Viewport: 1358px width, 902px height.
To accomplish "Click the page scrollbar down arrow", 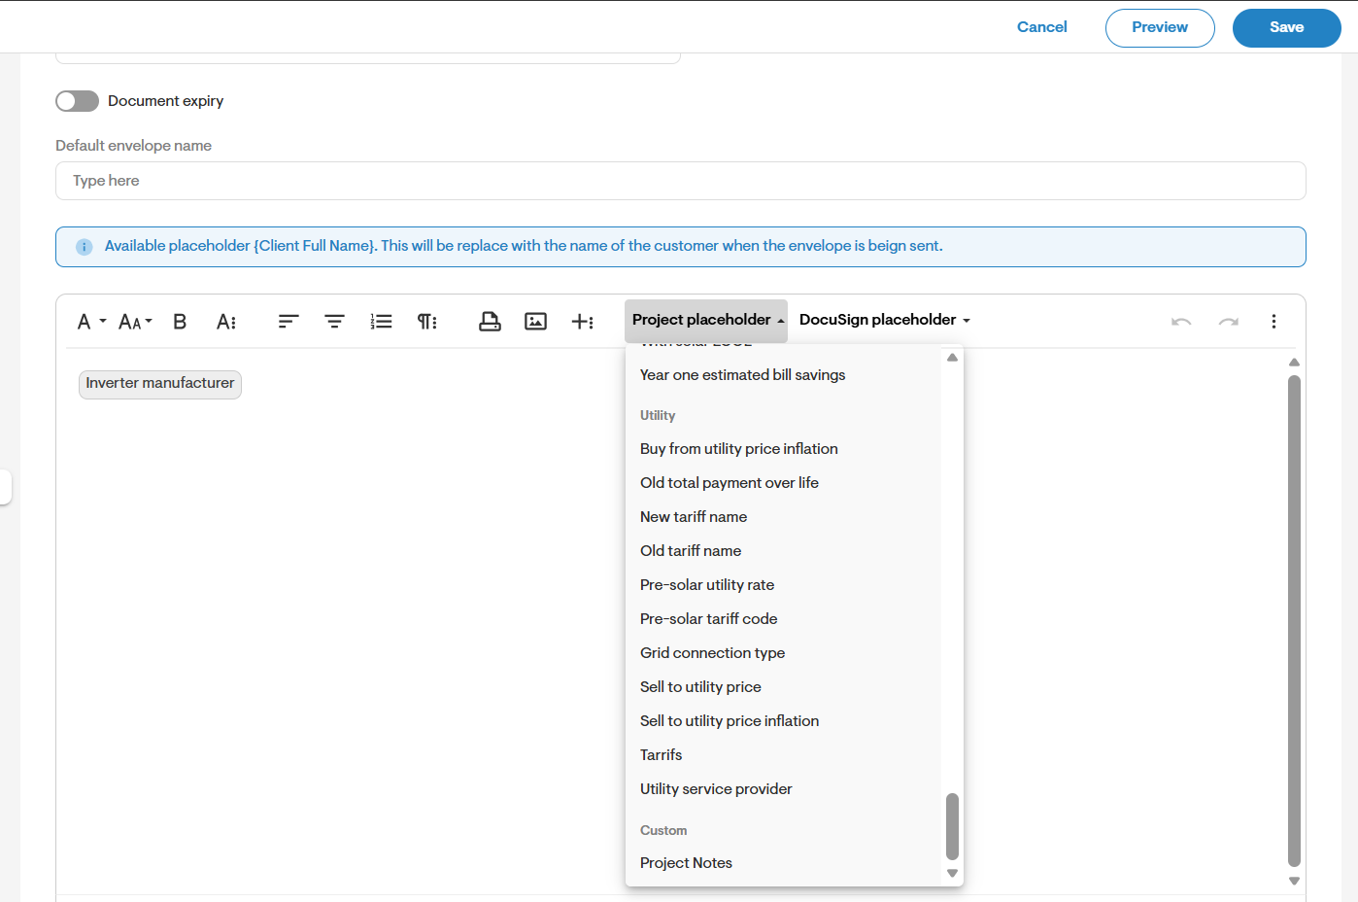I will coord(1294,881).
